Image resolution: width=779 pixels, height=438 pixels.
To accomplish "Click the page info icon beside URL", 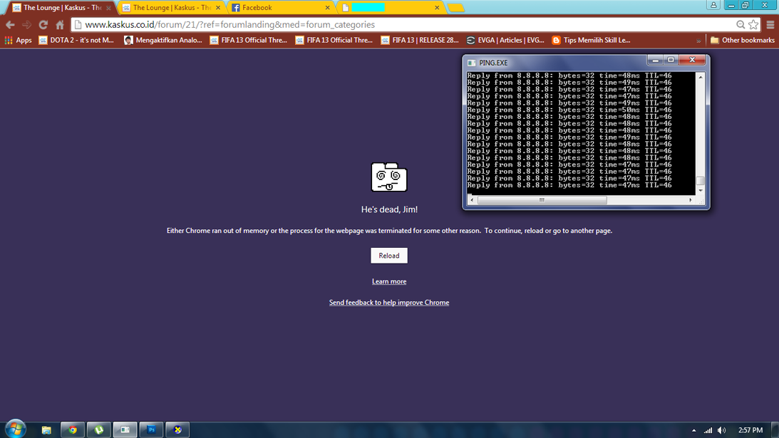I will [78, 24].
